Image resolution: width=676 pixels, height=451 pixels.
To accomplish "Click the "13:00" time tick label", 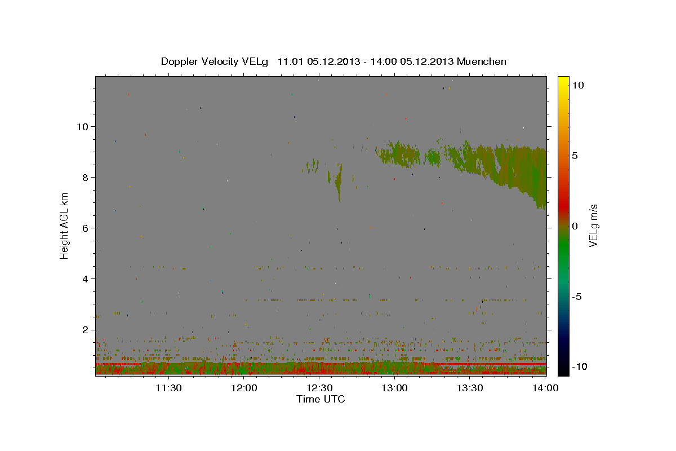I will [x=394, y=388].
